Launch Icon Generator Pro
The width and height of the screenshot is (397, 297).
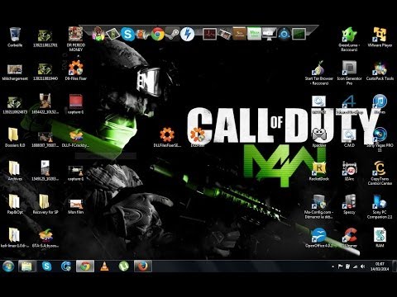point(349,73)
